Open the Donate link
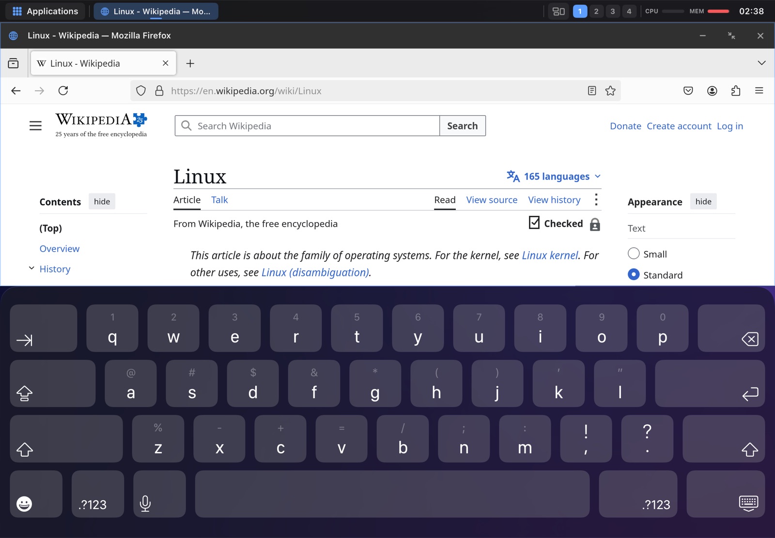 pyautogui.click(x=625, y=126)
